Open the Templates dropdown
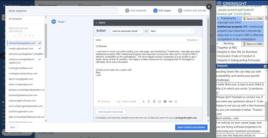Image resolution: width=268 pixels, height=138 pixels. (x=193, y=40)
